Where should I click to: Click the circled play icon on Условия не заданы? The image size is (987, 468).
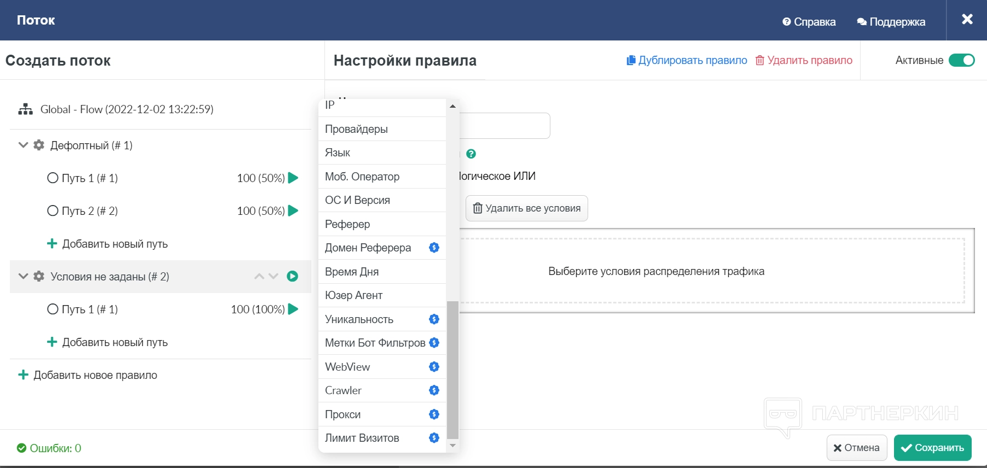[293, 277]
